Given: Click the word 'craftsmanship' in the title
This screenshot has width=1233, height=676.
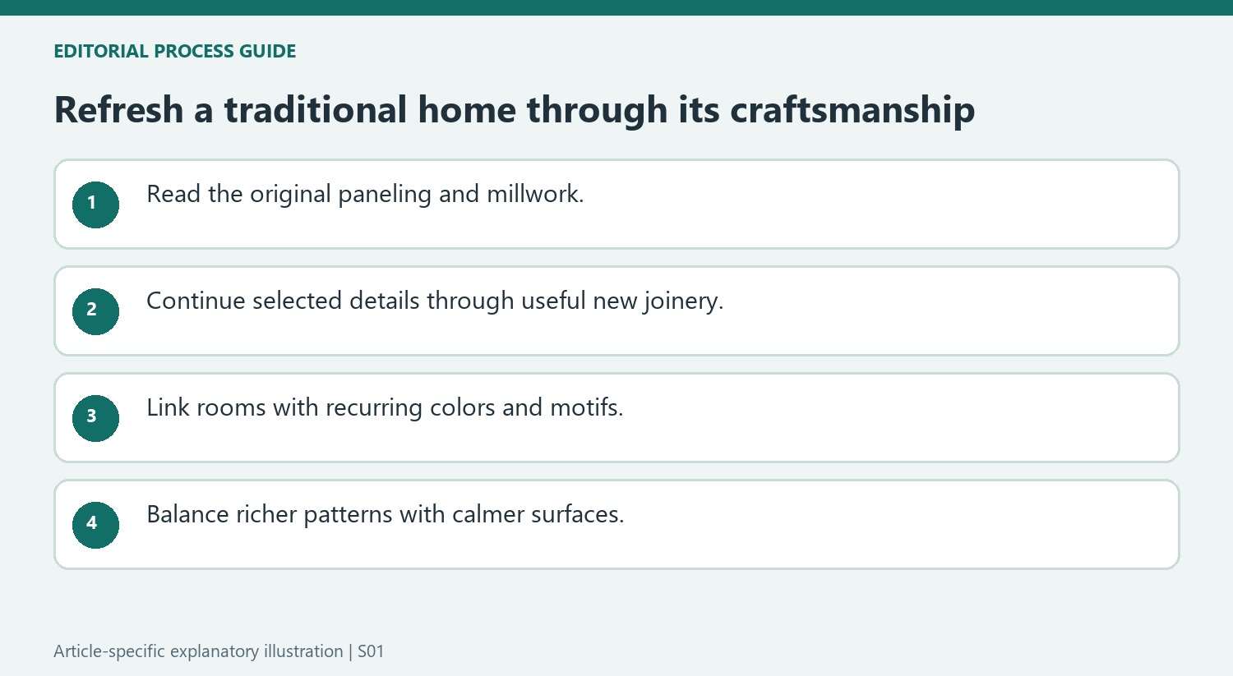Looking at the screenshot, I should (852, 110).
